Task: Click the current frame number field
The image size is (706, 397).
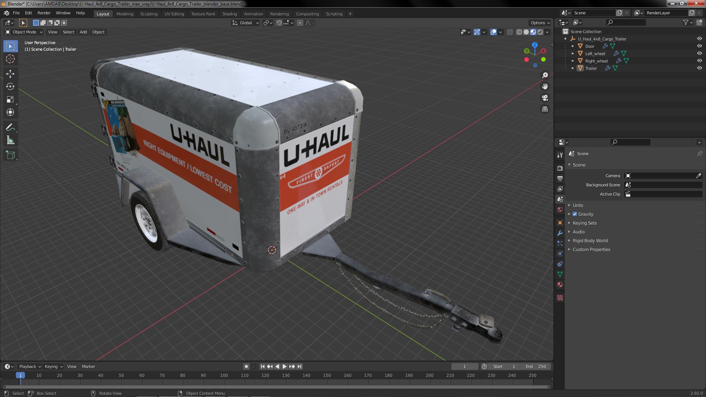Action: (x=464, y=366)
